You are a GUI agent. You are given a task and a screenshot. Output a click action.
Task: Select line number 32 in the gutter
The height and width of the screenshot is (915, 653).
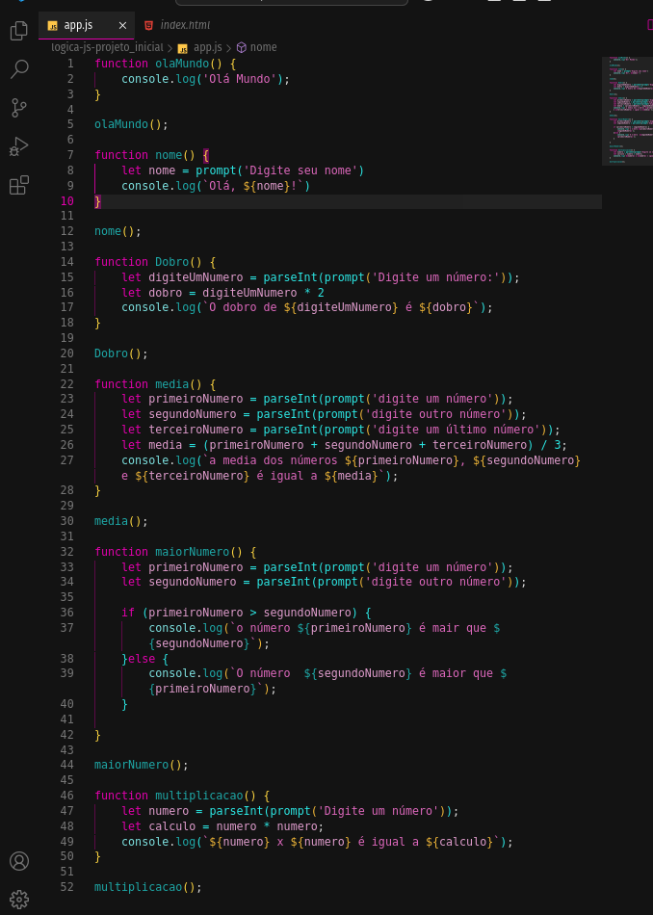67,552
